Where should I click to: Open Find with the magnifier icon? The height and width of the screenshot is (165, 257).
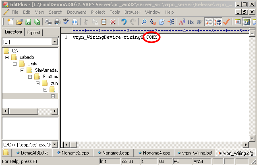click(x=144, y=22)
